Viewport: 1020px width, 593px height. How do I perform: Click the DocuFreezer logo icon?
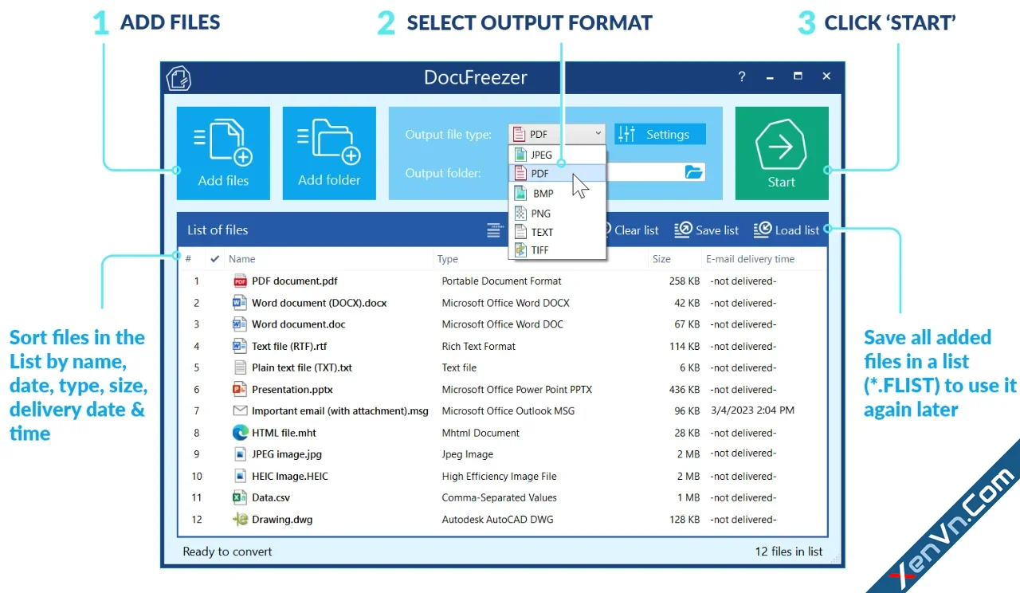click(178, 78)
